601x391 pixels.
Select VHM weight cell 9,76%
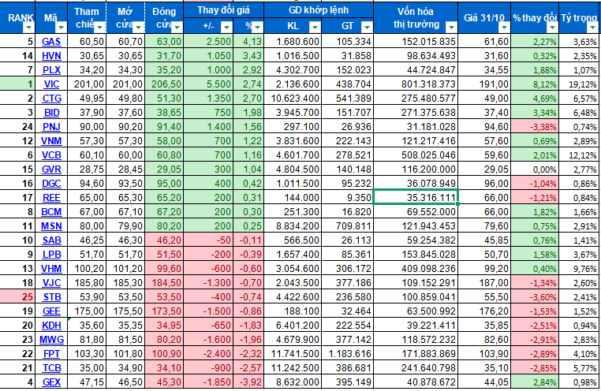point(580,268)
